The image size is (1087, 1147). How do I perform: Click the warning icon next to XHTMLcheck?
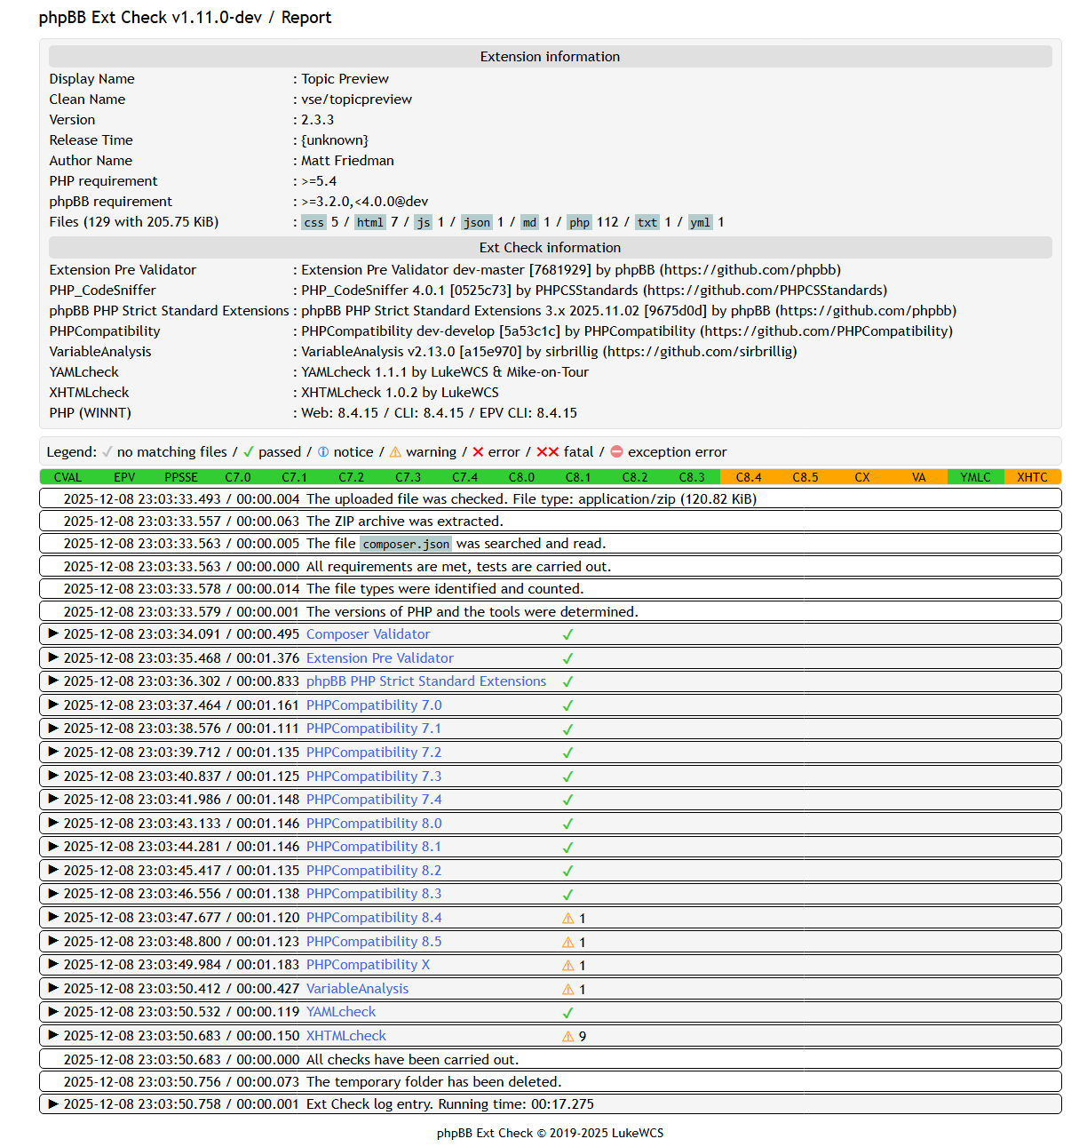coord(567,1036)
